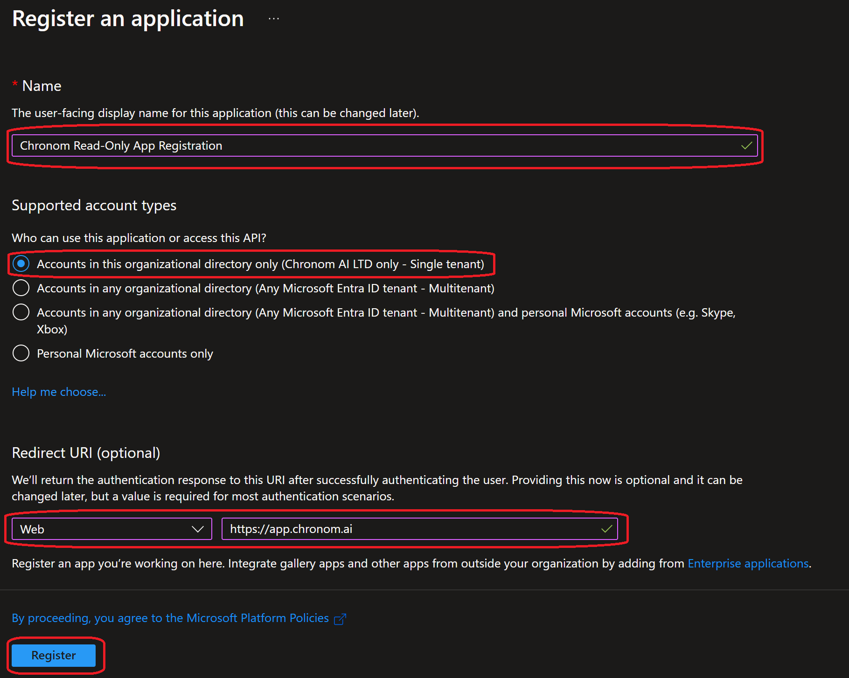Viewport: 849px width, 678px height.
Task: Click the chevron on the Web platform selector
Action: 198,529
